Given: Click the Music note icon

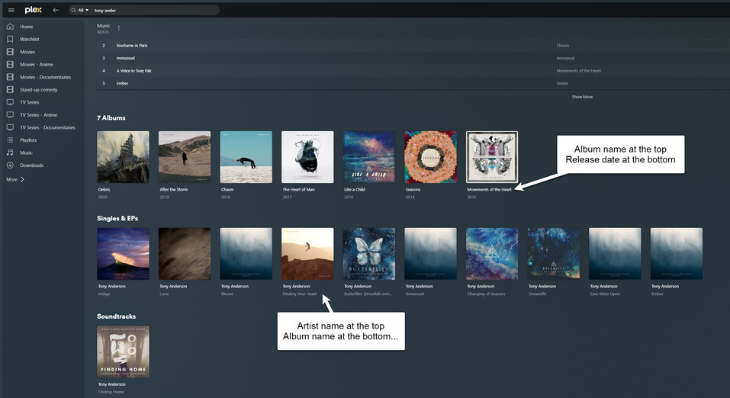Looking at the screenshot, I should pos(10,152).
